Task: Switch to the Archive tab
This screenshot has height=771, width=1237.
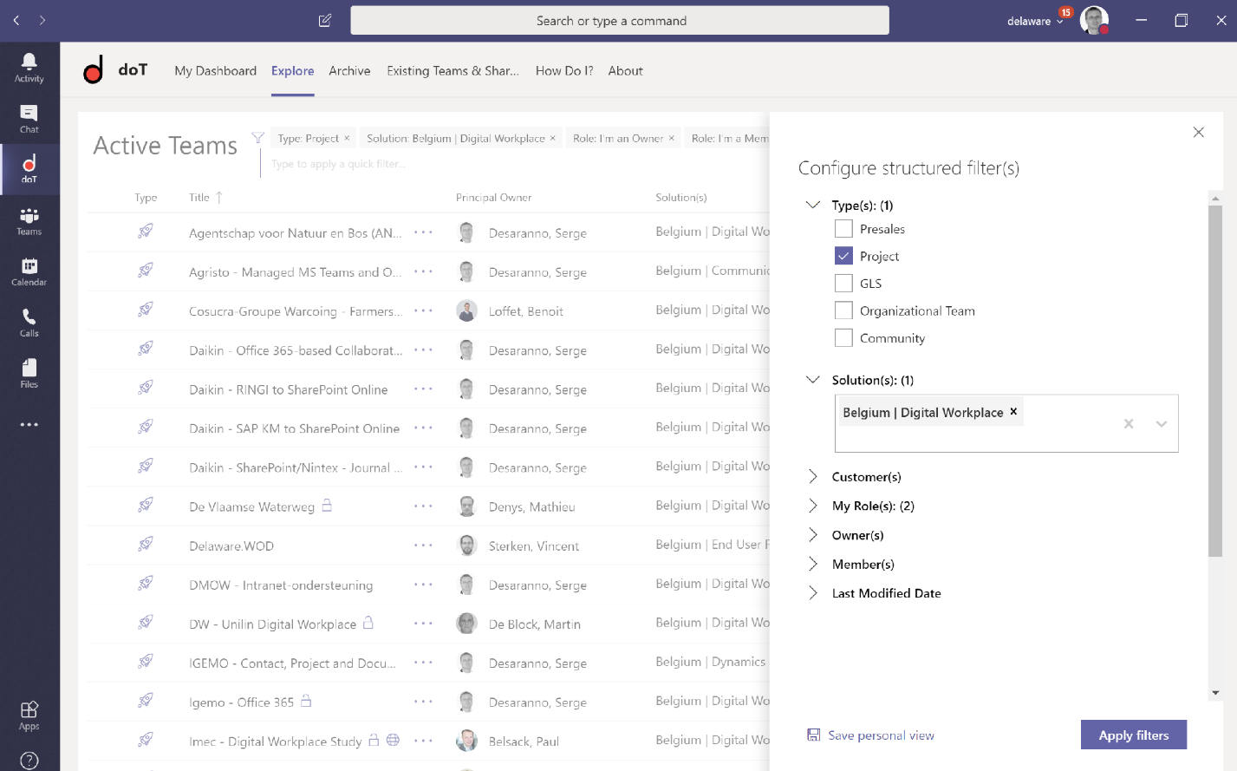Action: point(349,71)
